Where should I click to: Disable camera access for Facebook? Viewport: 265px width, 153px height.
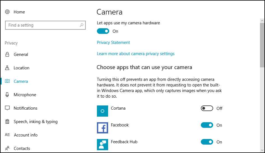pyautogui.click(x=207, y=125)
